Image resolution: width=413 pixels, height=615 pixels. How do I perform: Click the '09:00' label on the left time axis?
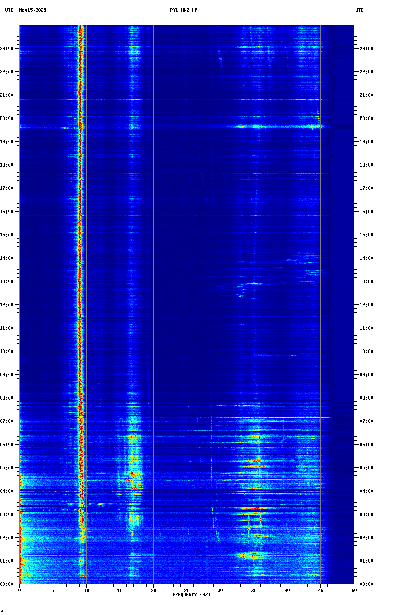pos(7,375)
